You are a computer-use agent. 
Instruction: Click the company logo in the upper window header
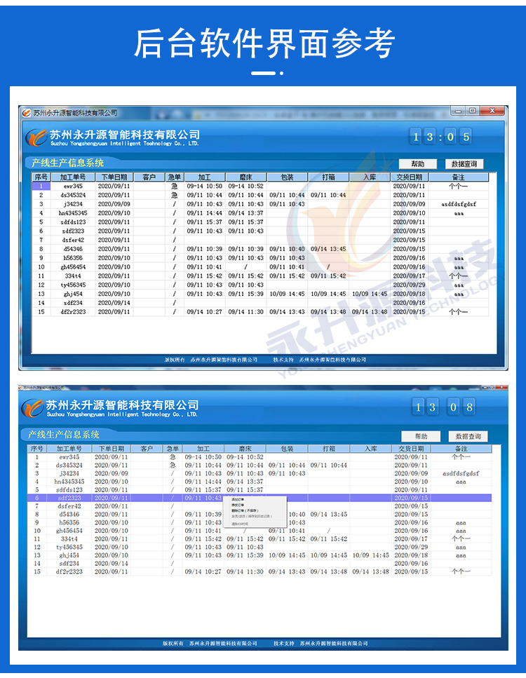(36, 137)
